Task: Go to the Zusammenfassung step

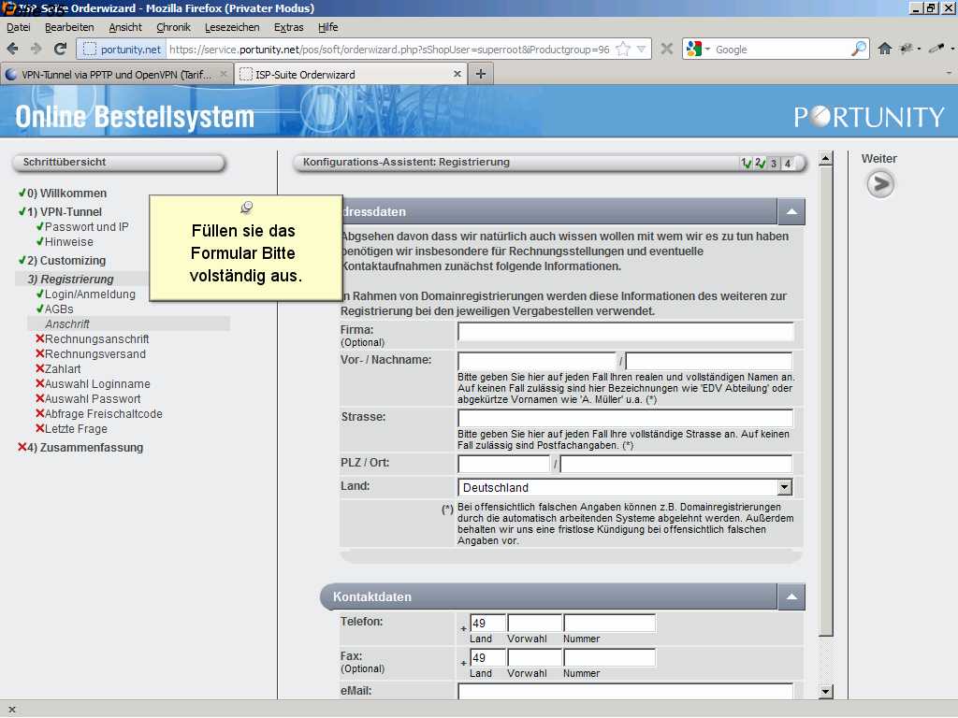Action: pos(84,447)
